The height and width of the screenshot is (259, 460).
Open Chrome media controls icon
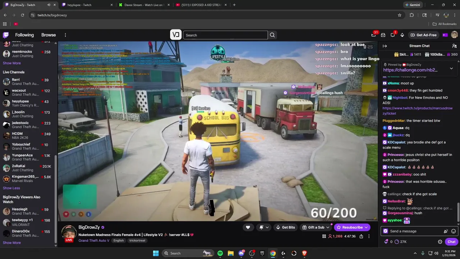pos(437,15)
